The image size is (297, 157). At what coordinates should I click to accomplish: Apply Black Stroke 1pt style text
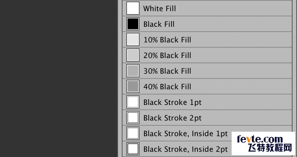pyautogui.click(x=172, y=103)
